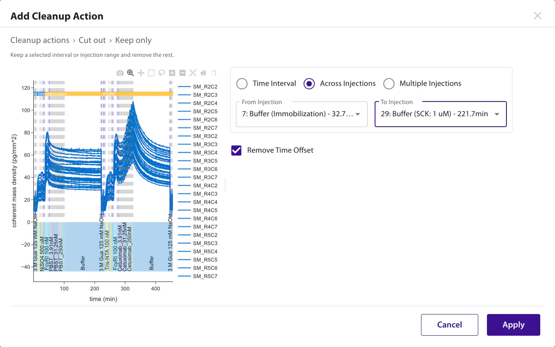Viewport: 555px width, 347px height.
Task: Cancel the cleanup action
Action: [x=450, y=325]
